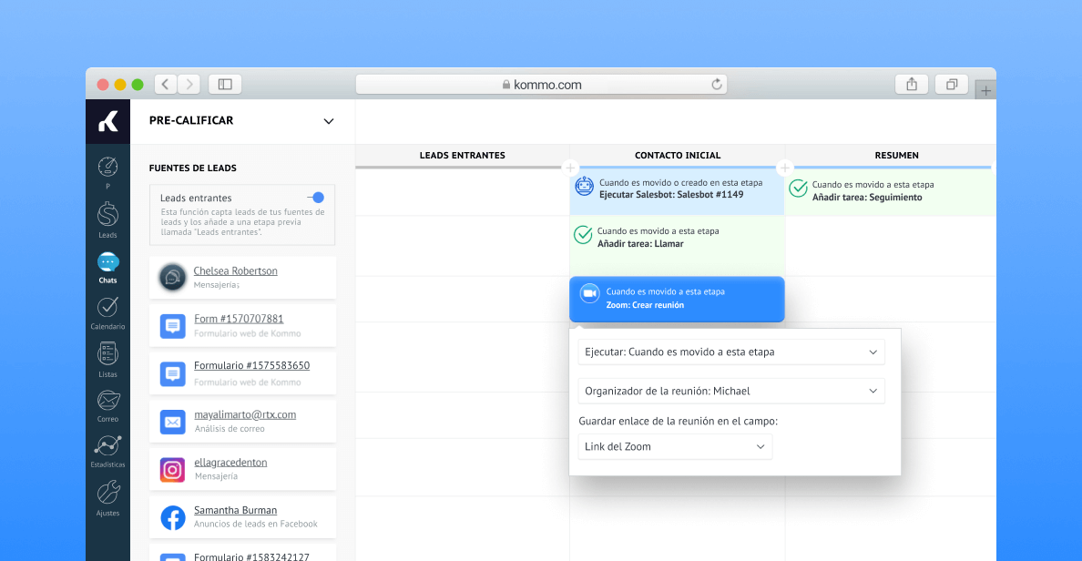Click the Kommo logo icon
Viewport: 1082px width, 561px height.
coord(107,121)
